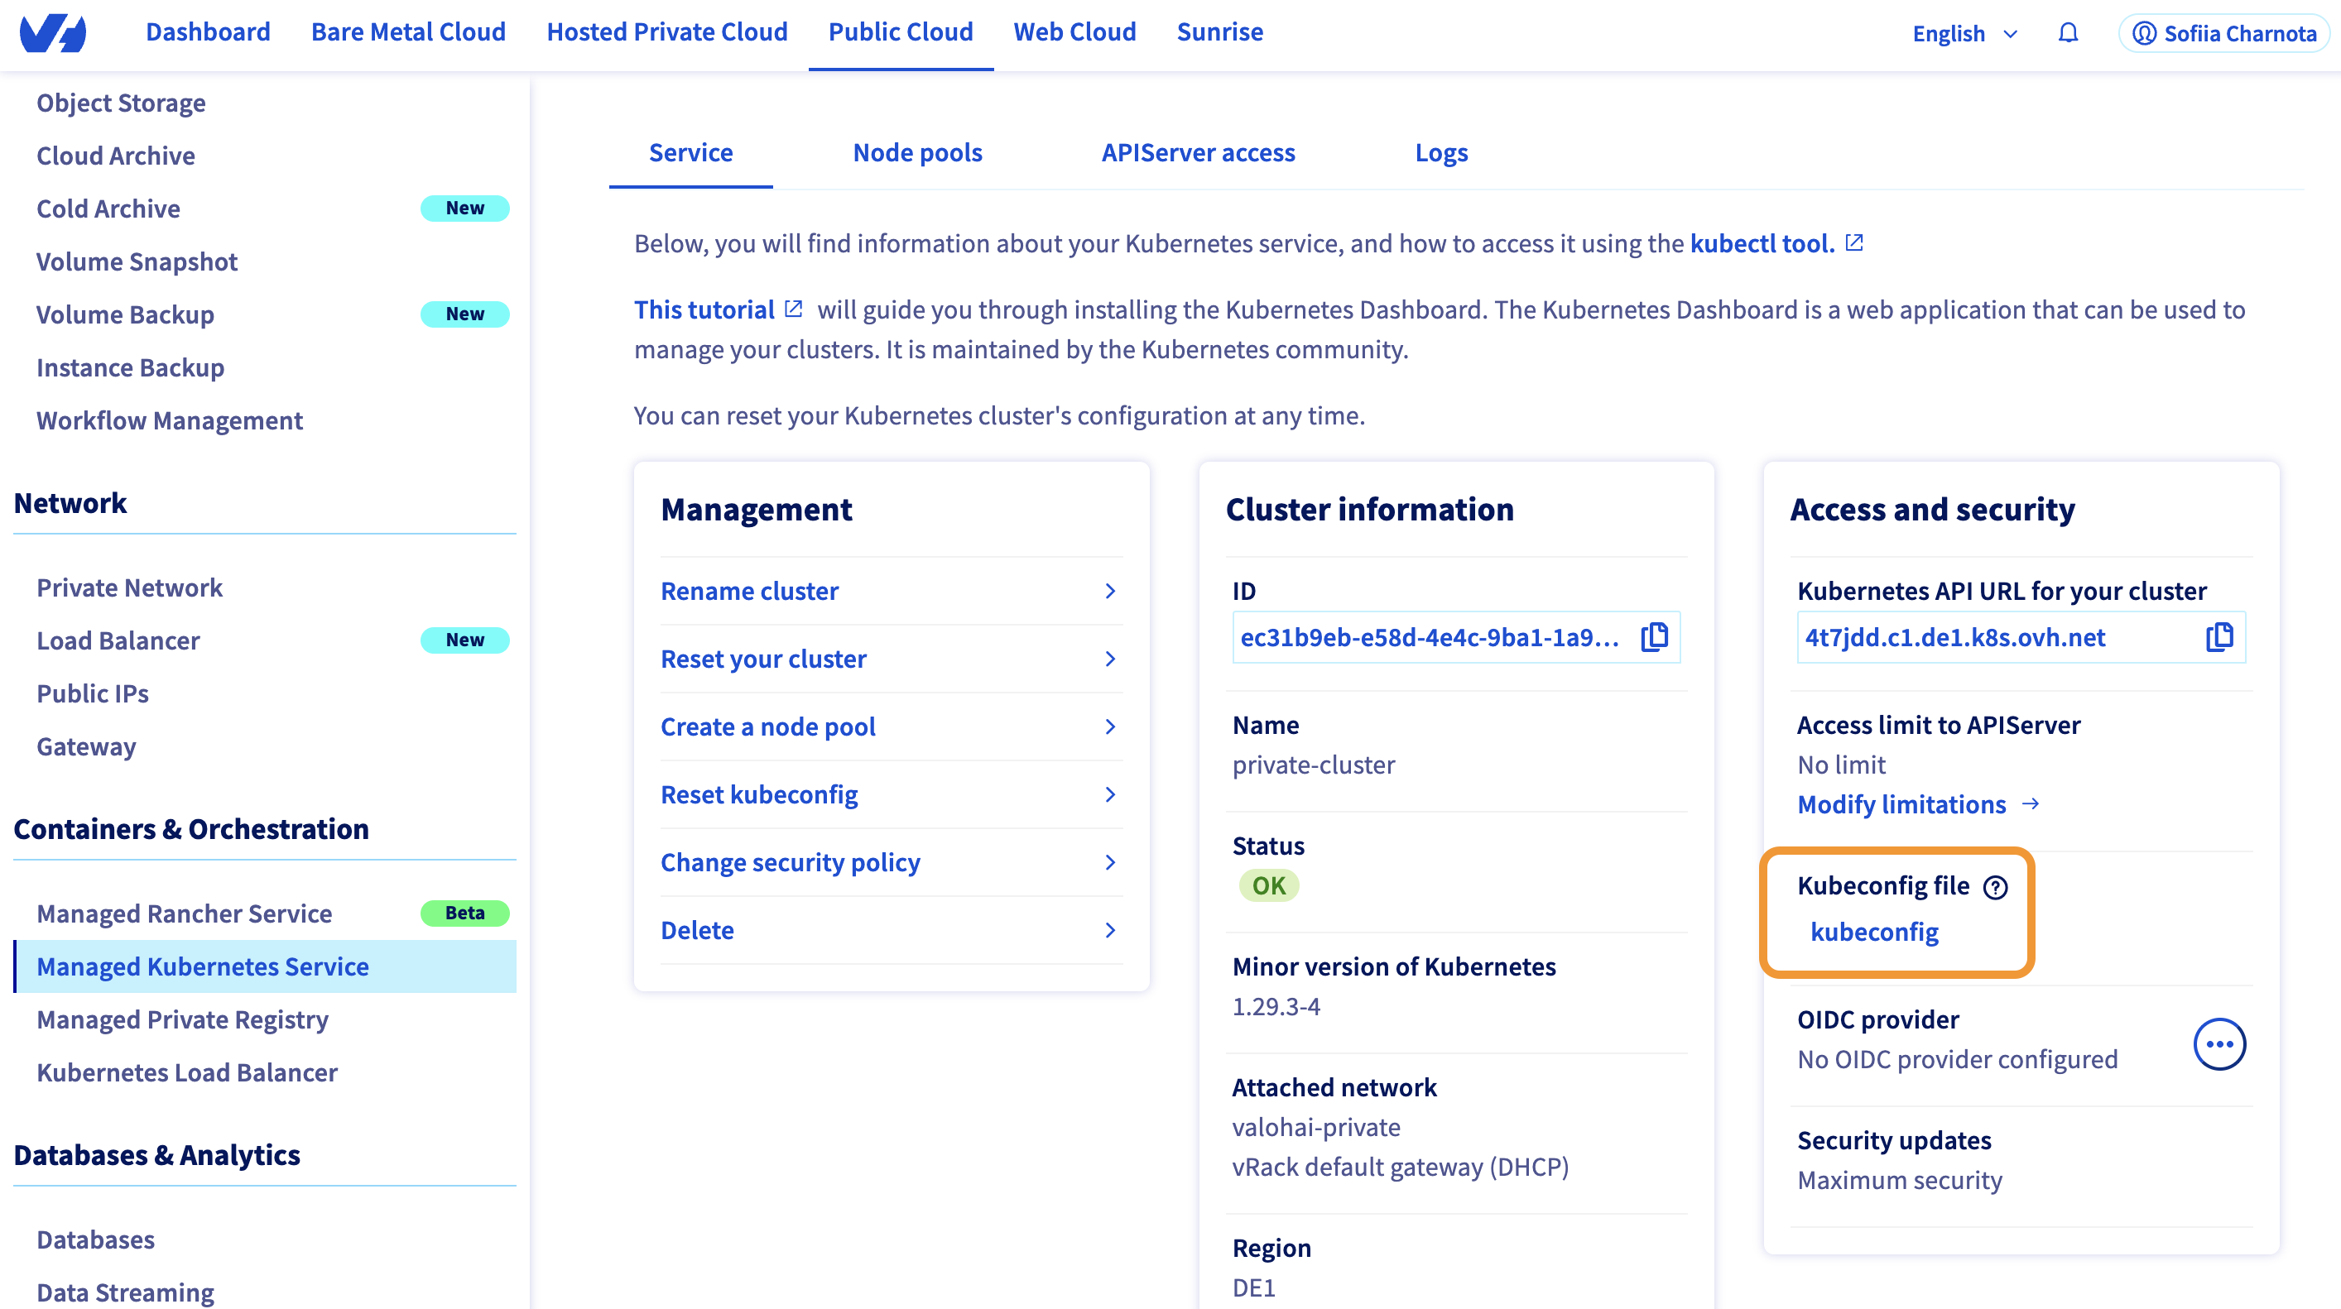
Task: Open Cloud Archive in sidebar
Action: coord(115,156)
